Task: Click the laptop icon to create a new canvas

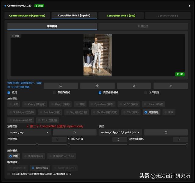Action: pos(61,86)
